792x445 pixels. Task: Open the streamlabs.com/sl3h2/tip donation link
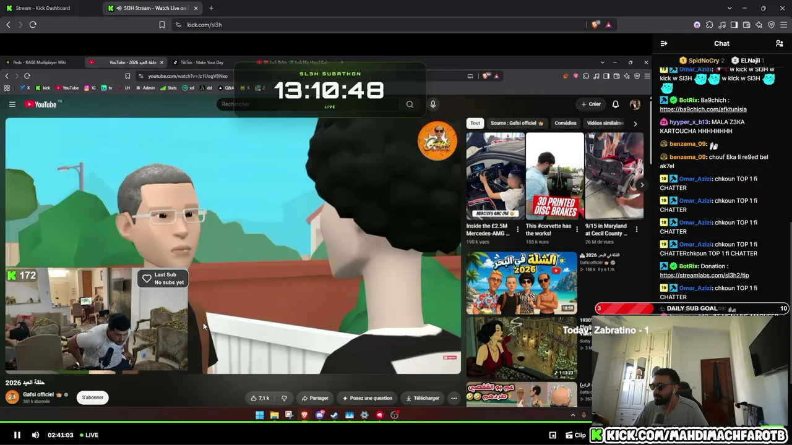click(x=704, y=276)
